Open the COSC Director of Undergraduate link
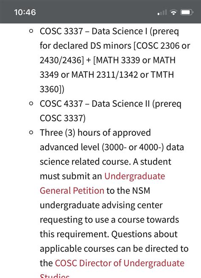Viewport: 201px width, 278px height. click(120, 263)
